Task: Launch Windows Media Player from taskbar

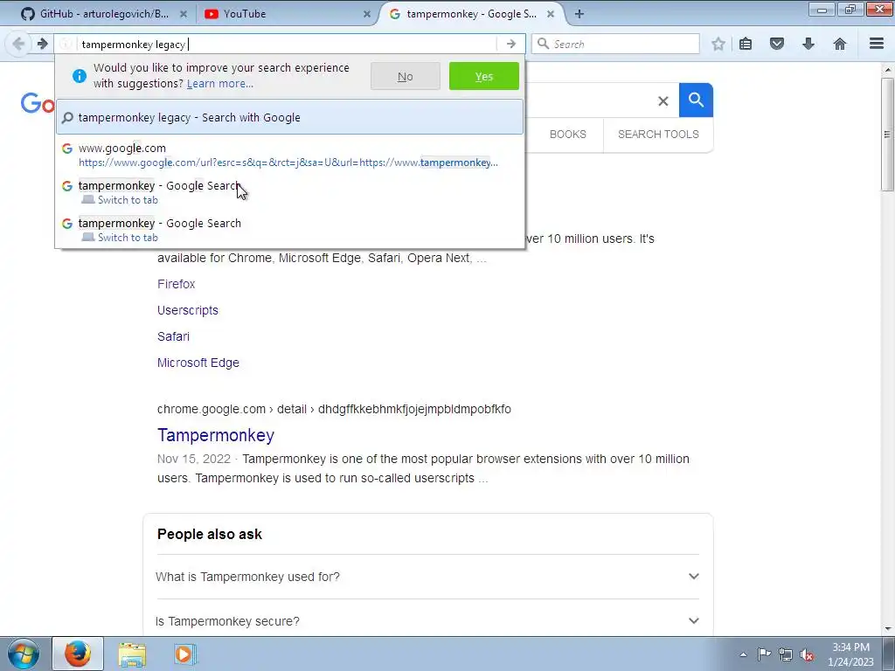Action: pyautogui.click(x=185, y=654)
